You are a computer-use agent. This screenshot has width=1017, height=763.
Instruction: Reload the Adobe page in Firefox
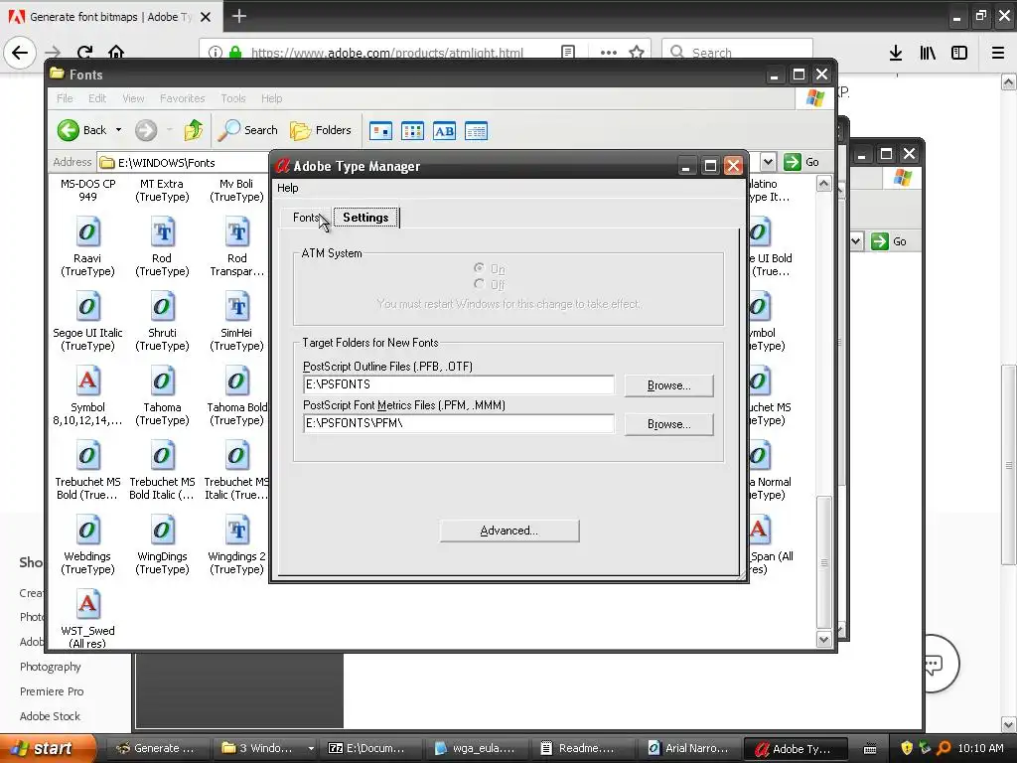[84, 53]
